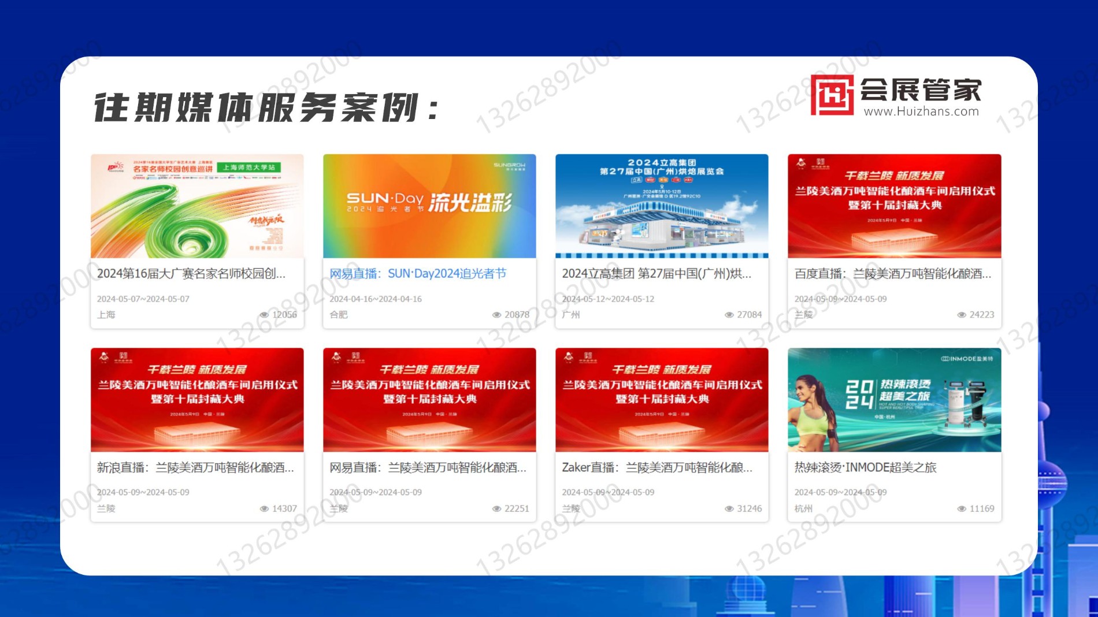Open the 网易直播 SUN·Day2024追光者节 link

[417, 274]
